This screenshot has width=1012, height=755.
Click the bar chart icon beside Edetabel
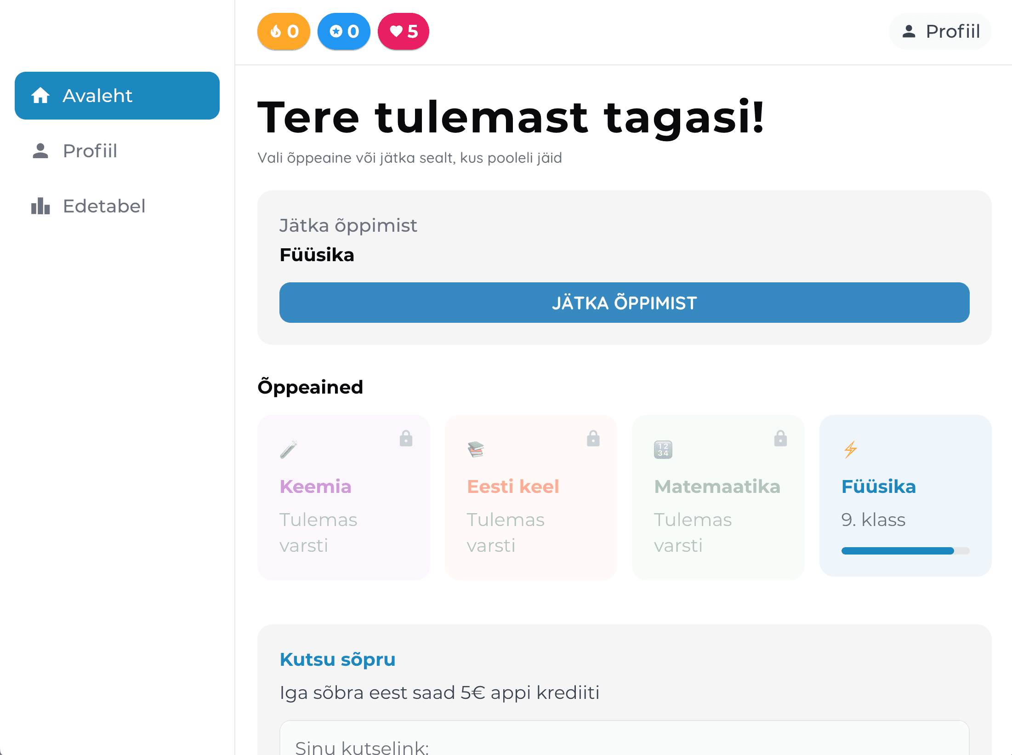(x=40, y=206)
